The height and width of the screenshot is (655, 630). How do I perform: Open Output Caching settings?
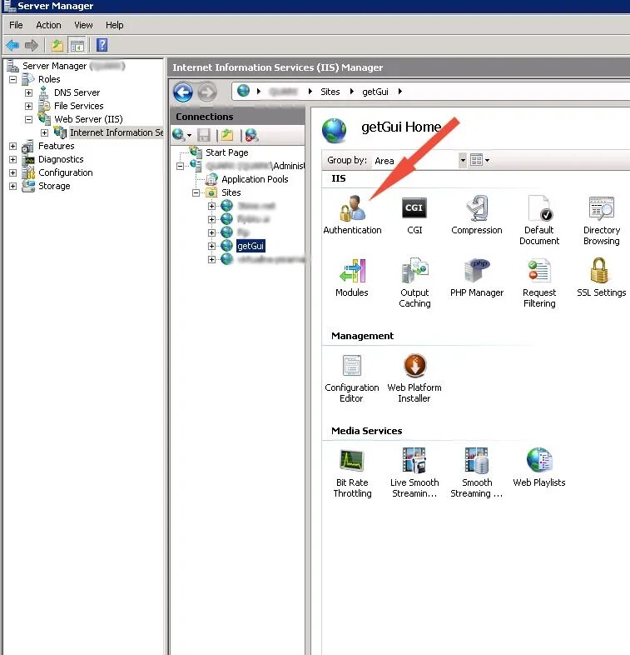coord(414,282)
